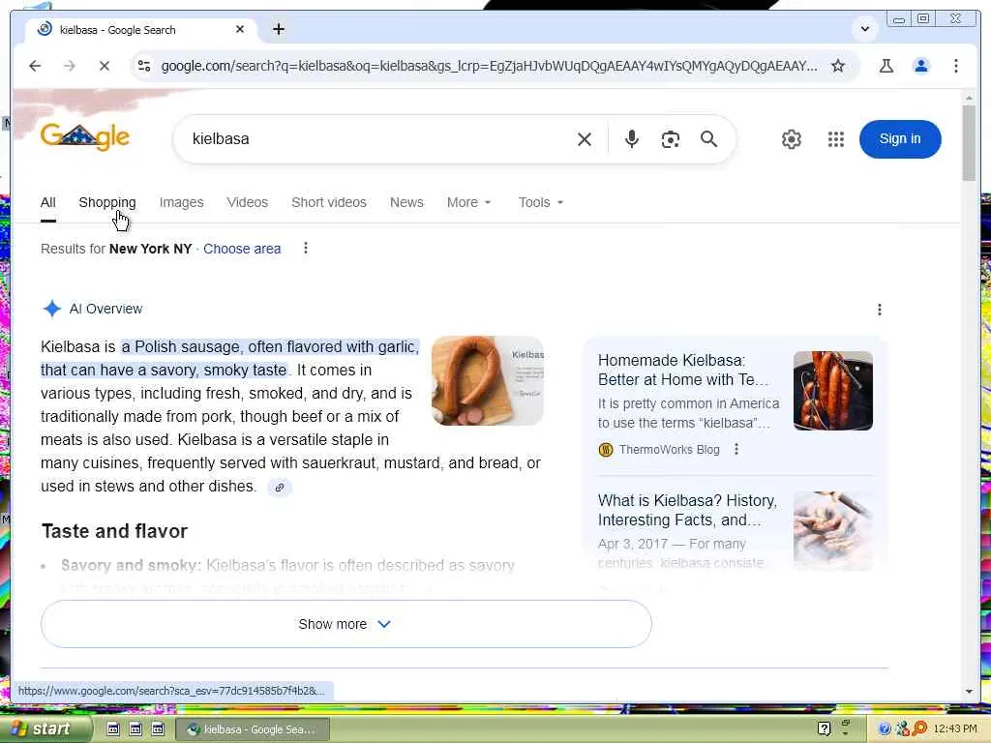
Task: Click the browser forward arrow
Action: click(x=70, y=66)
